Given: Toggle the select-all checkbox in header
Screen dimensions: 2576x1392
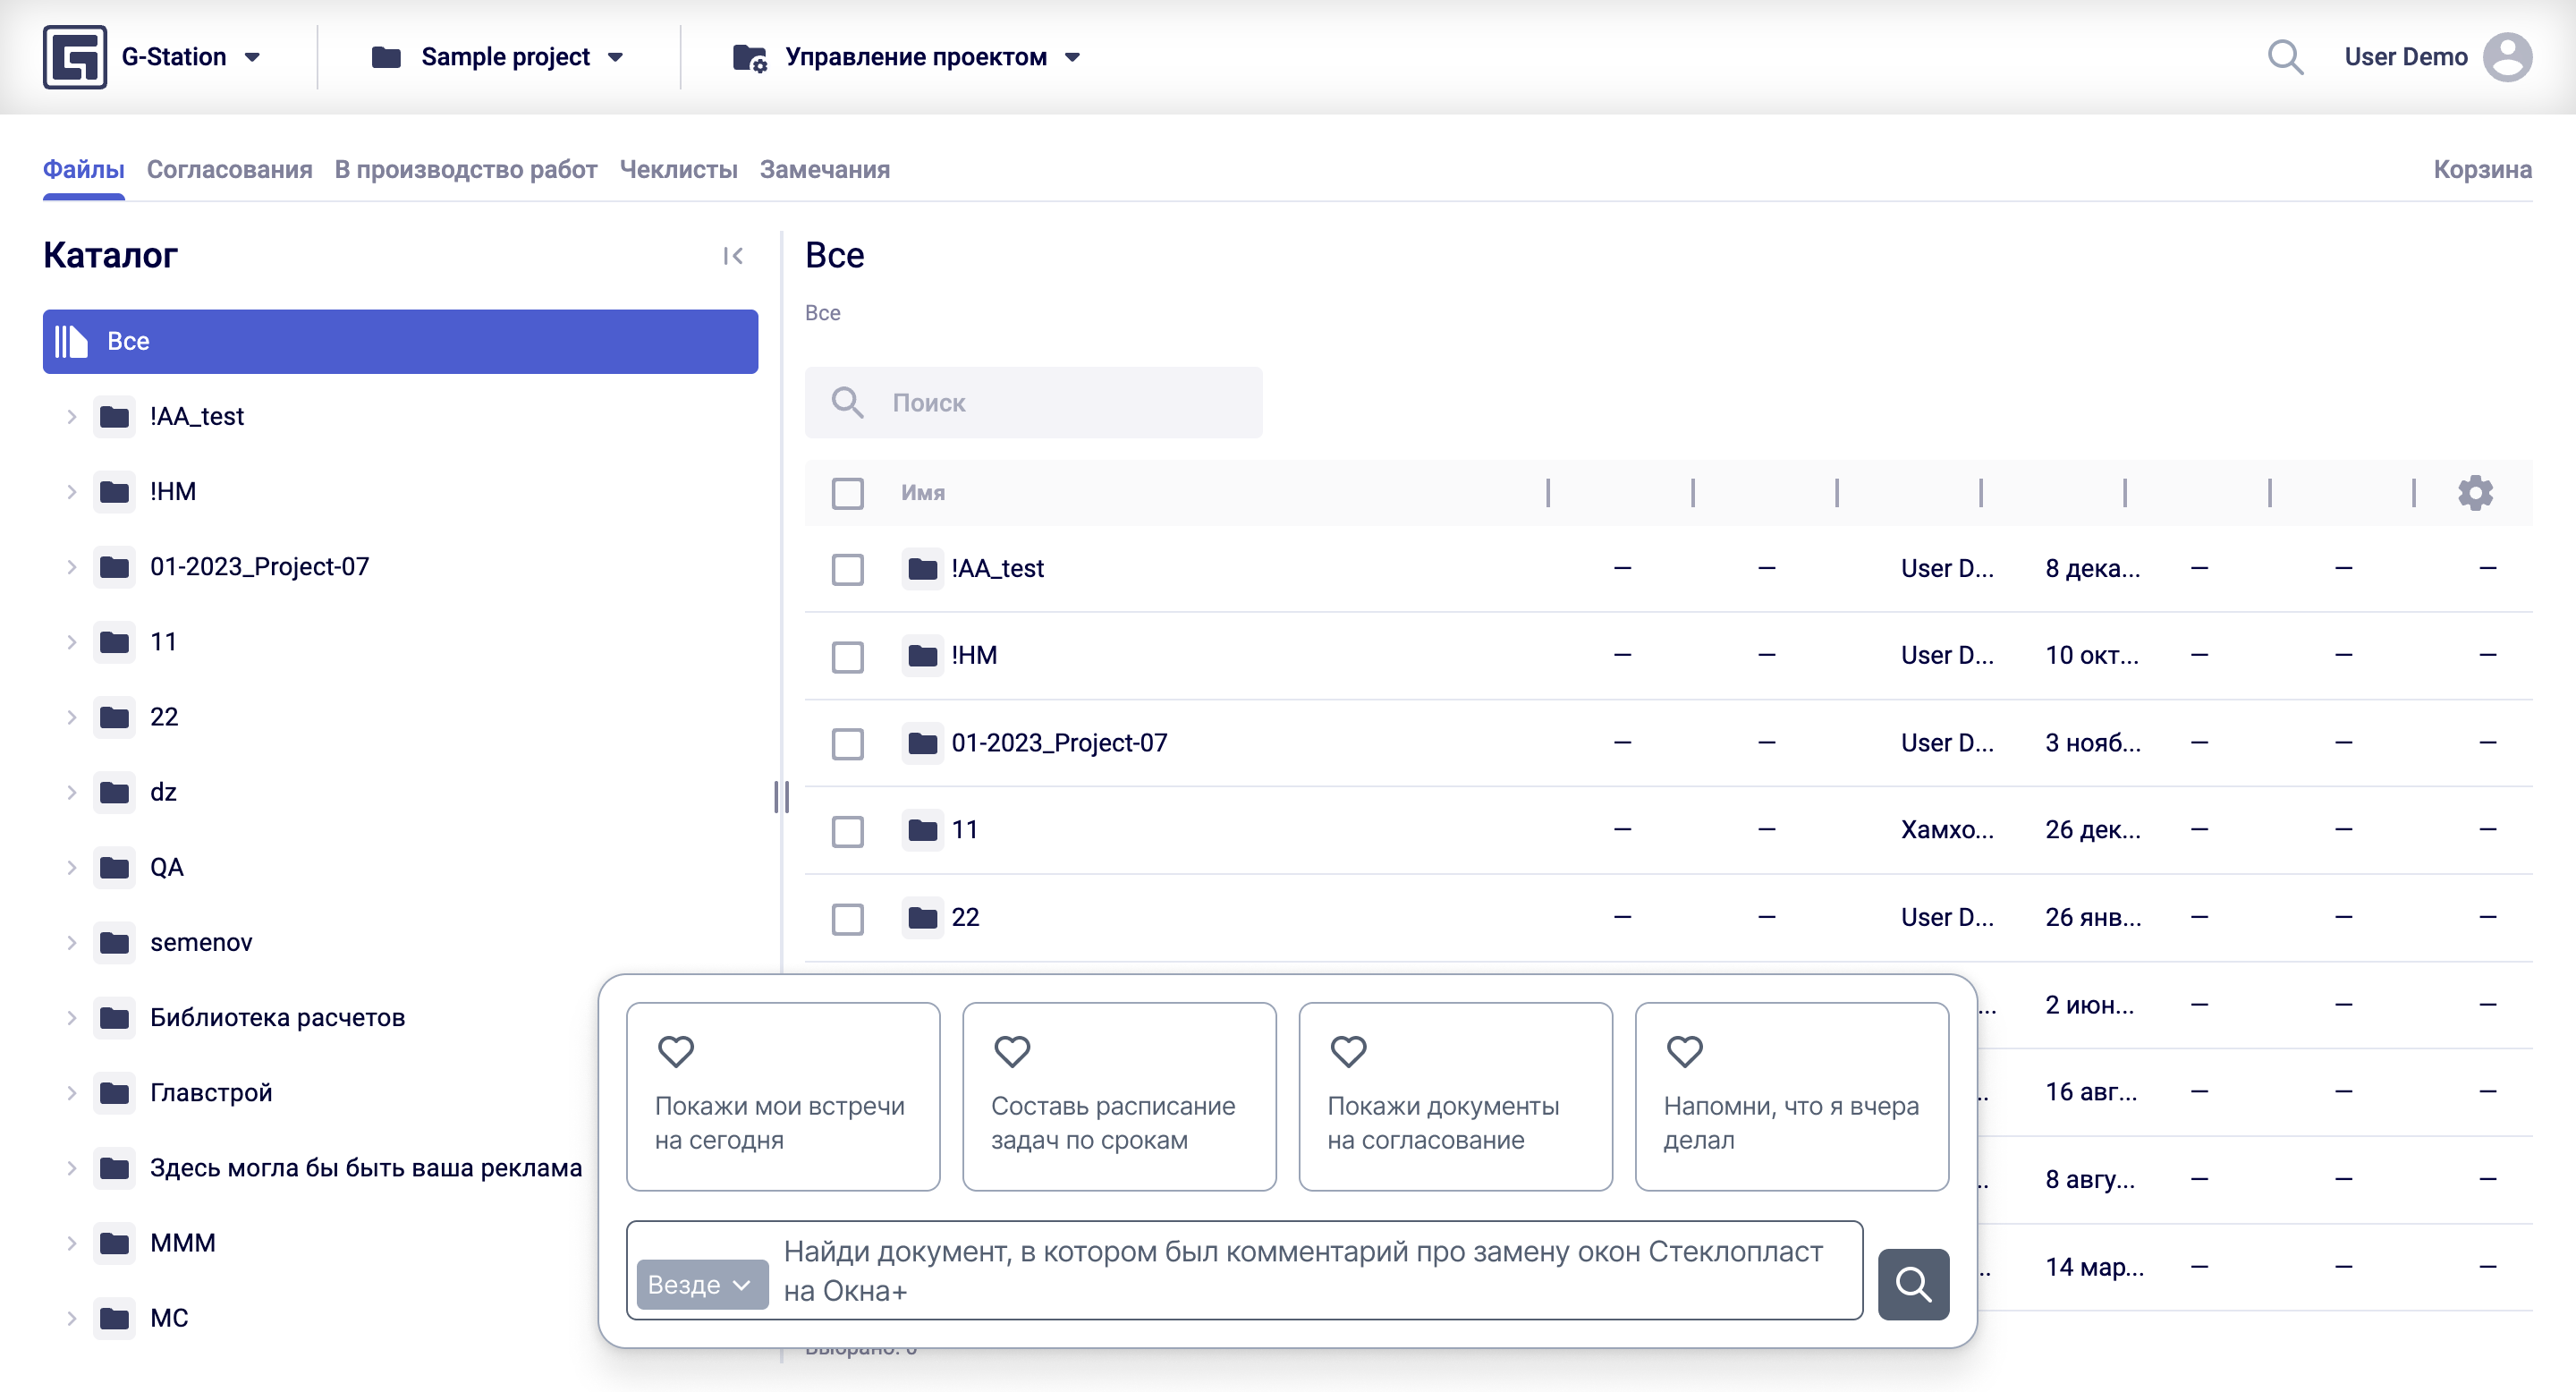Looking at the screenshot, I should pos(847,493).
